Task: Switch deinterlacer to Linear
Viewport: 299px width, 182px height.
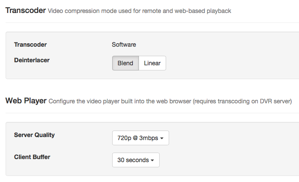Action: click(x=152, y=63)
